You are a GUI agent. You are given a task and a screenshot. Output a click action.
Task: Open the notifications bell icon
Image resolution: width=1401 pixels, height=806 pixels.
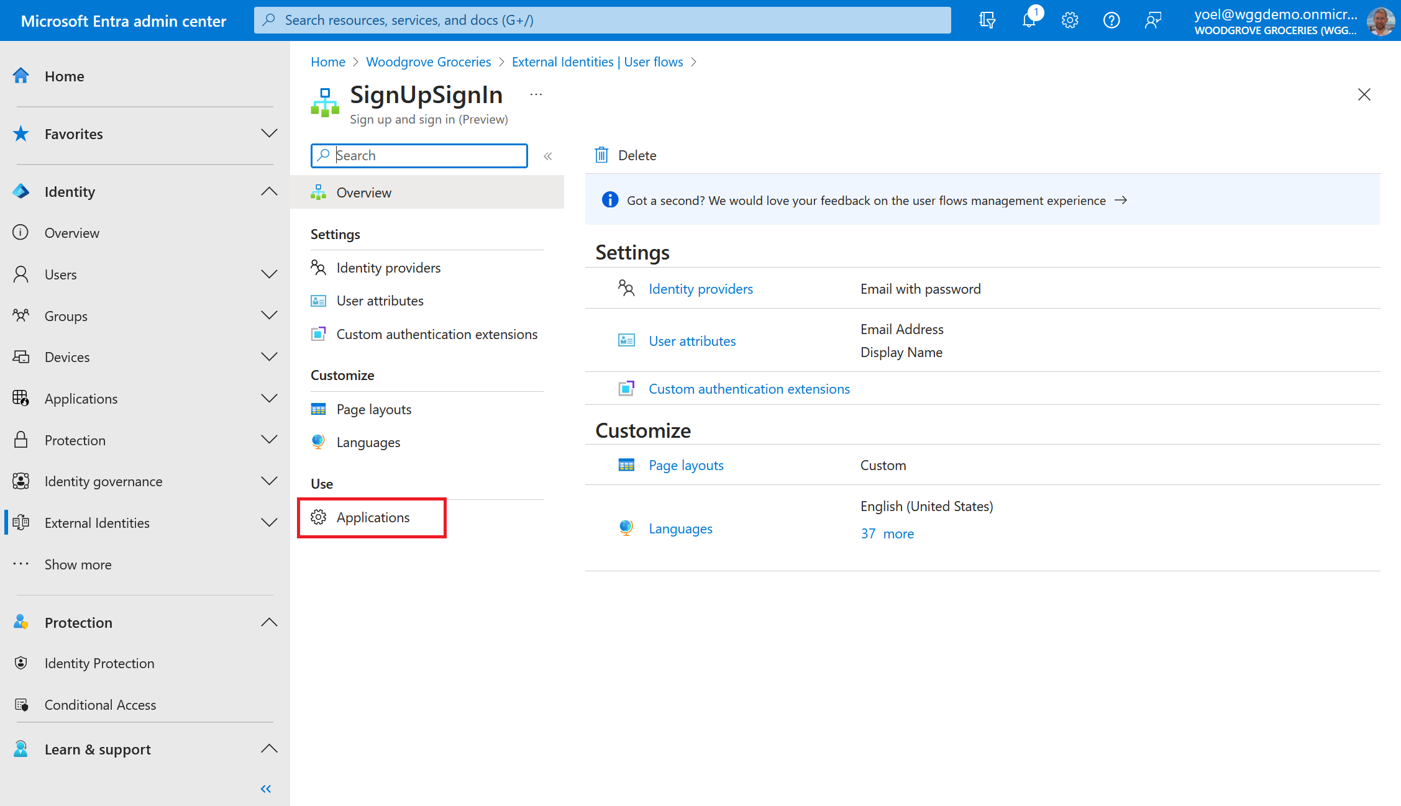coord(1029,20)
